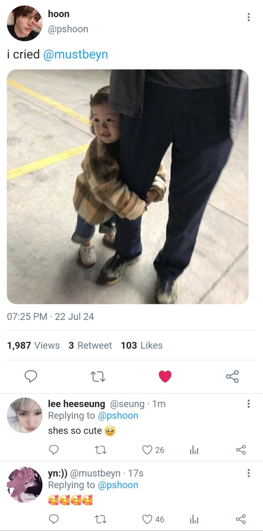View analytics of lee heeseung's reply

(x=194, y=450)
